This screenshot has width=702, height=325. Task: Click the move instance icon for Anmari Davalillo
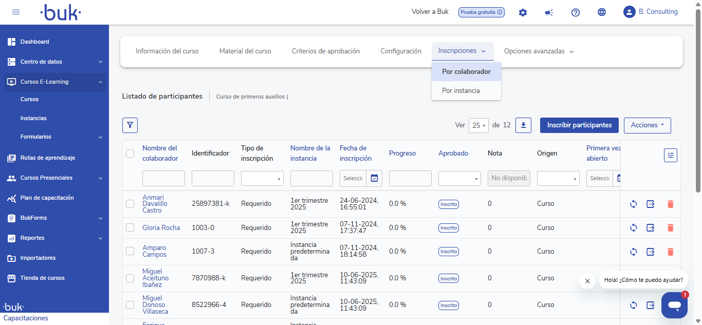pyautogui.click(x=651, y=204)
